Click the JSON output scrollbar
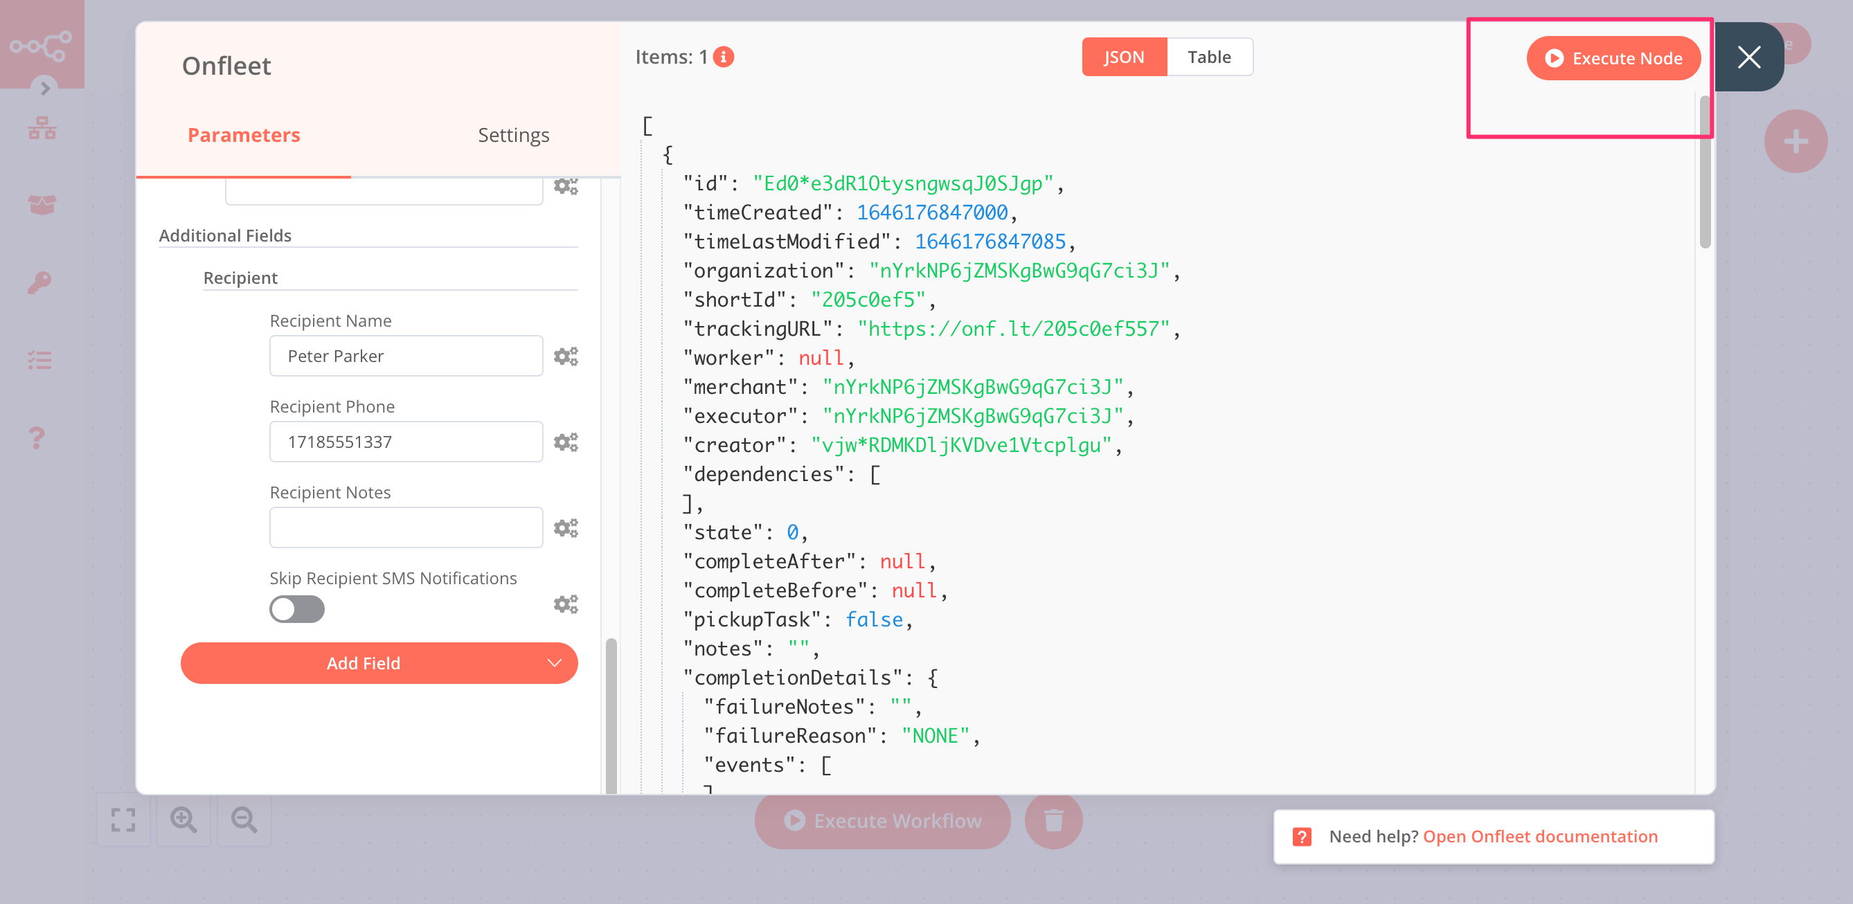The image size is (1853, 904). click(x=1705, y=171)
